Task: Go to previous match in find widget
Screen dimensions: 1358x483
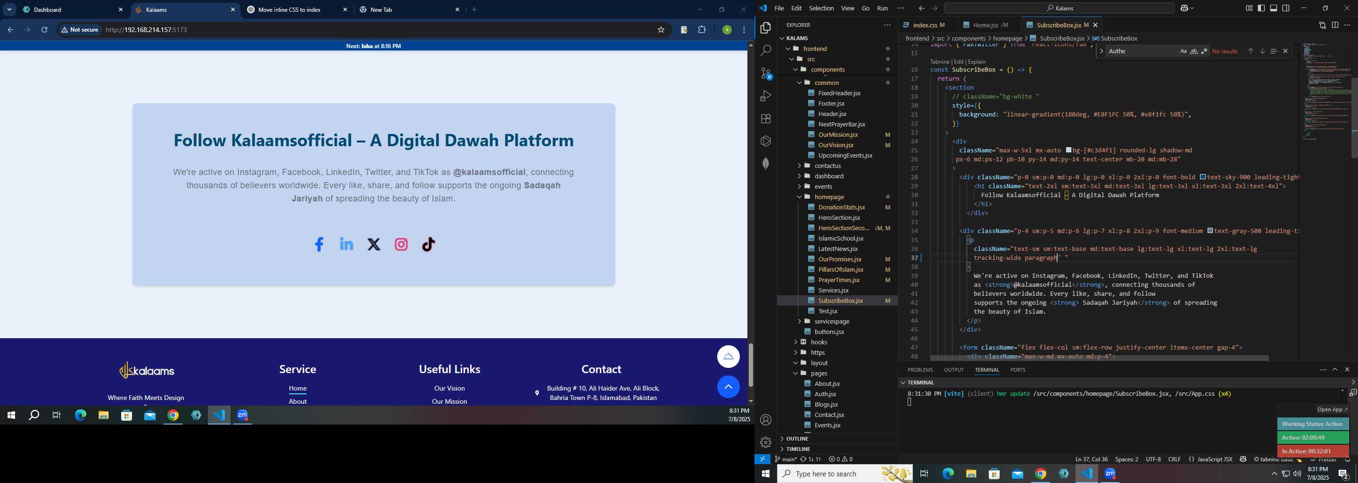Action: 1250,51
